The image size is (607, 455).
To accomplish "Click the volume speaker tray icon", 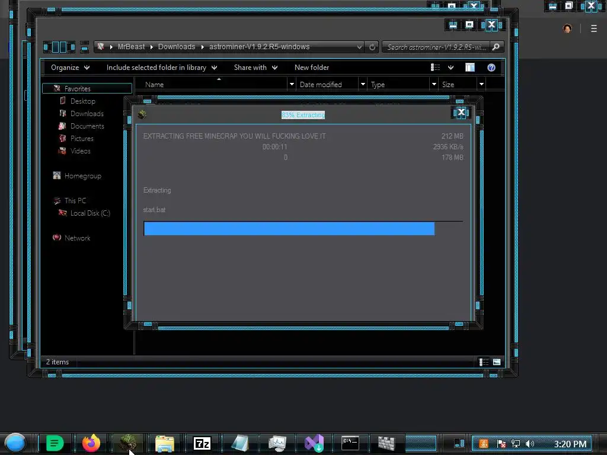I will point(530,444).
